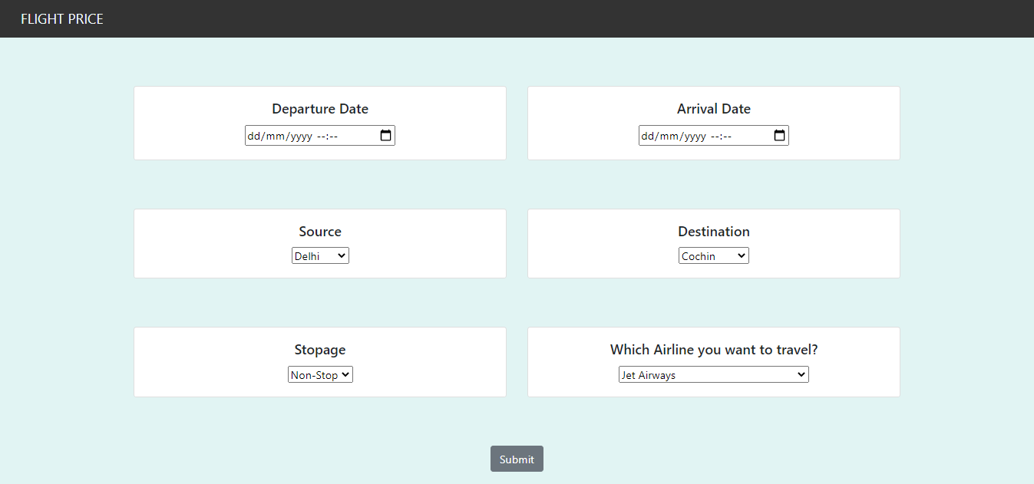This screenshot has width=1034, height=484.
Task: Click the FLIGHT PRICE brand link
Action: tap(62, 19)
